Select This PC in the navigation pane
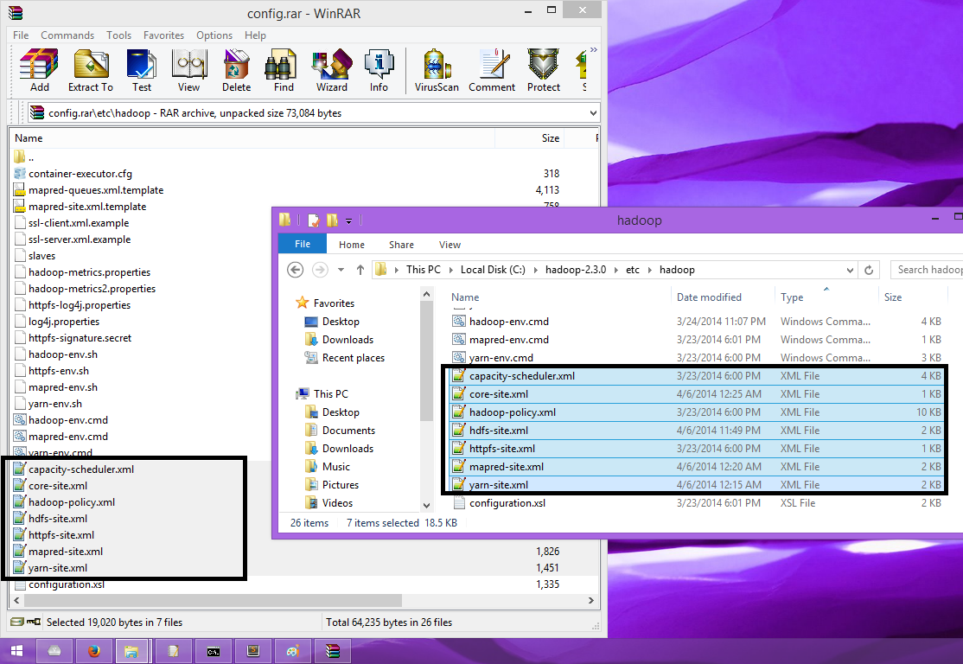 pyautogui.click(x=322, y=394)
